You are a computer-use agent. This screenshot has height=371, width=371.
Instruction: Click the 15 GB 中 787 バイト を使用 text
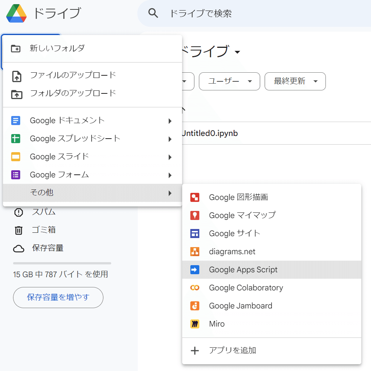61,275
